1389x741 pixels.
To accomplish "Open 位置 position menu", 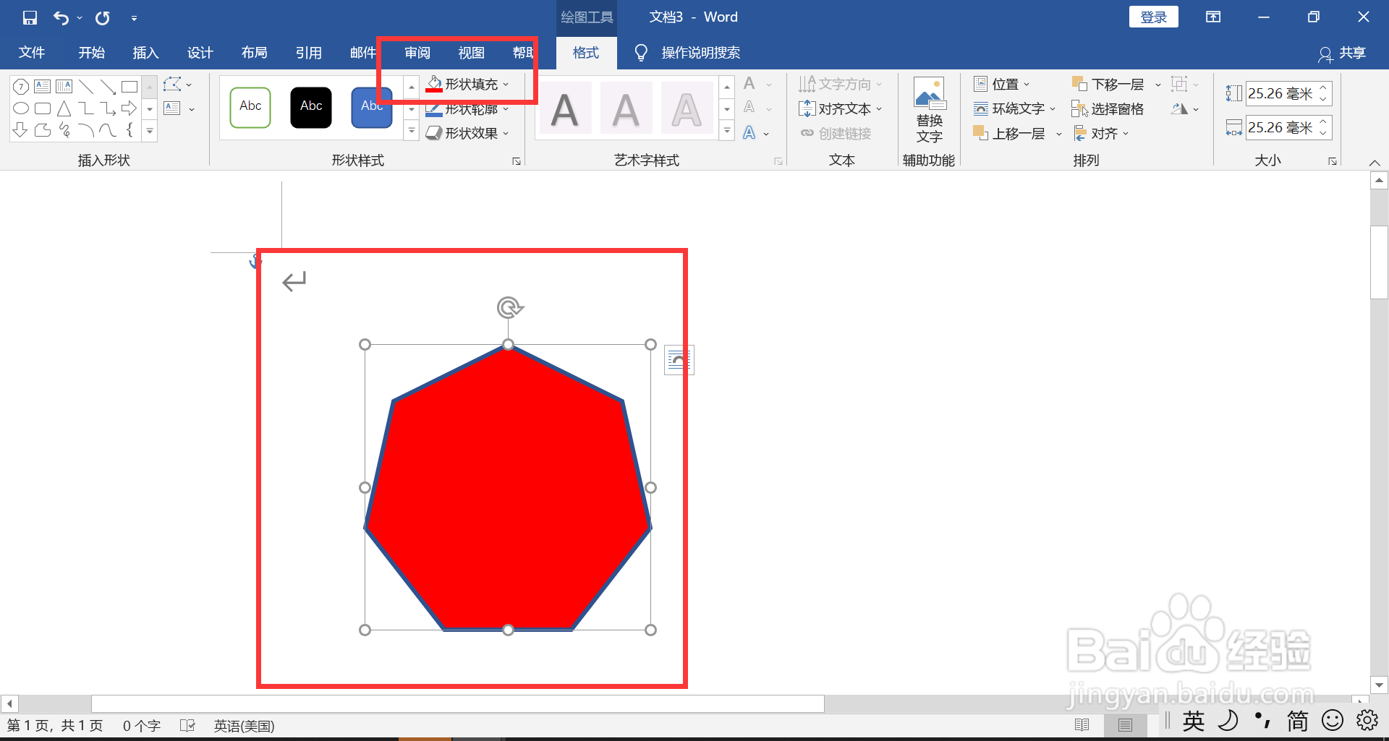I will coord(1002,85).
